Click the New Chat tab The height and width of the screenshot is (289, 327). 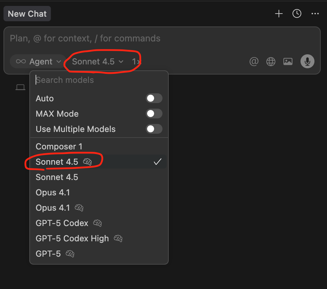27,14
